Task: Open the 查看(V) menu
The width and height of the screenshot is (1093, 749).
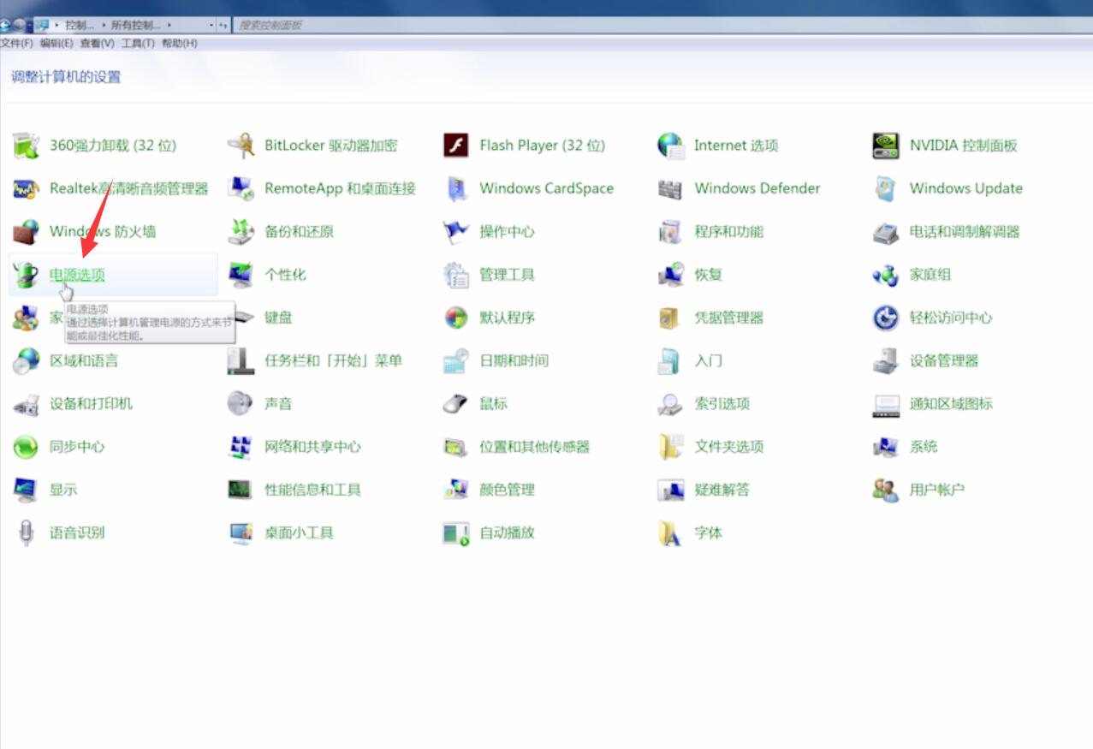Action: click(x=97, y=43)
